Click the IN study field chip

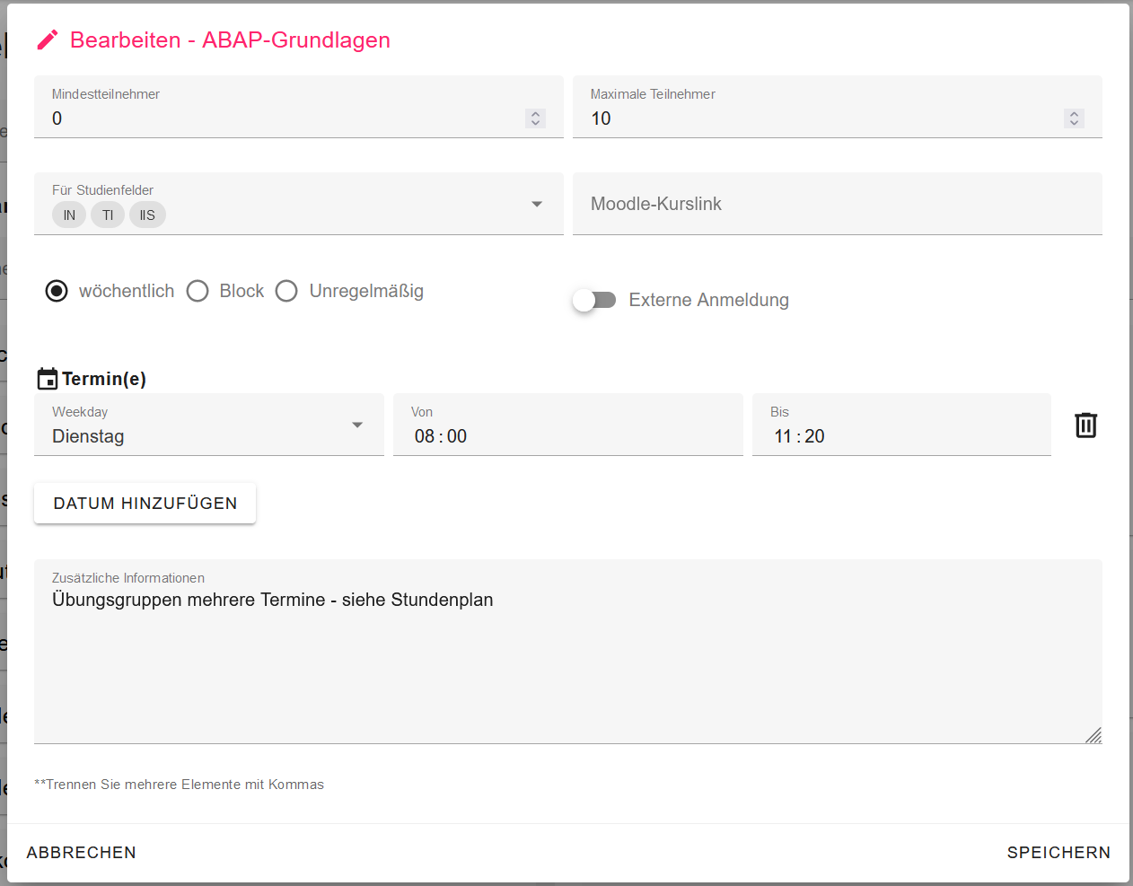click(x=69, y=215)
